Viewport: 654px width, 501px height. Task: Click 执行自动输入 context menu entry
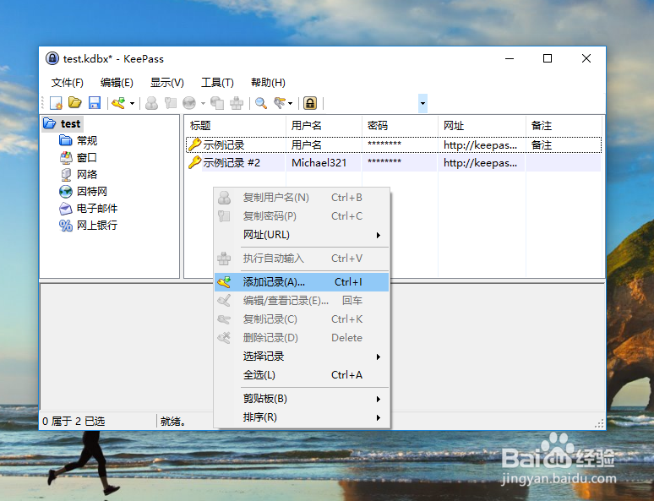coord(302,259)
